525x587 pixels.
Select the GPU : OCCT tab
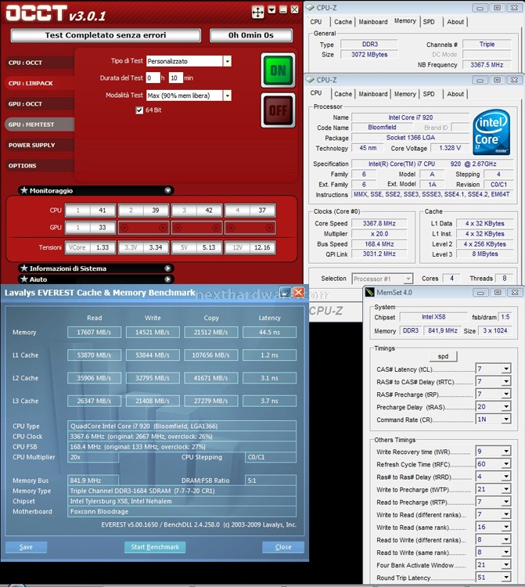39,103
